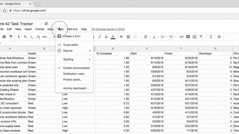Expand the Spelling submenu
This screenshot has width=239, height=134.
(x=90, y=59)
